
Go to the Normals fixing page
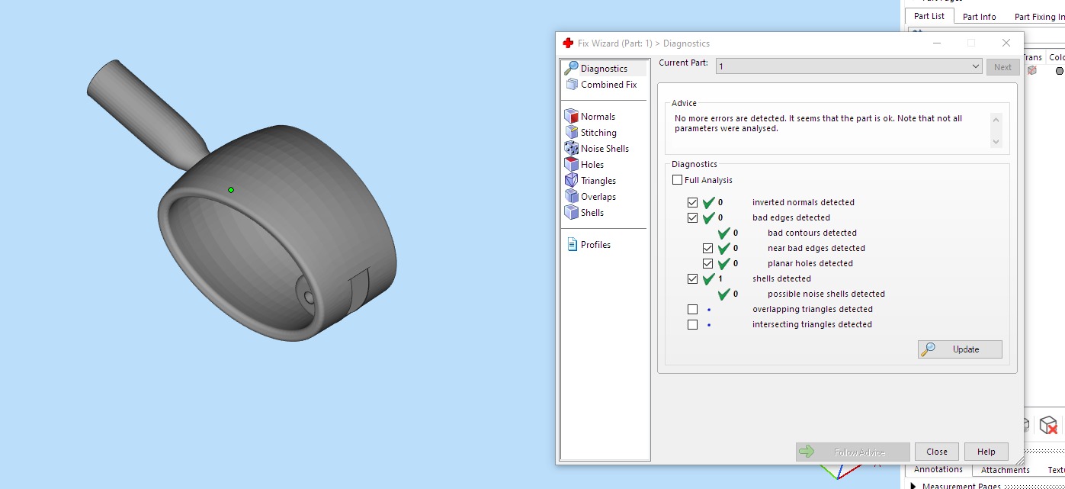click(589, 117)
